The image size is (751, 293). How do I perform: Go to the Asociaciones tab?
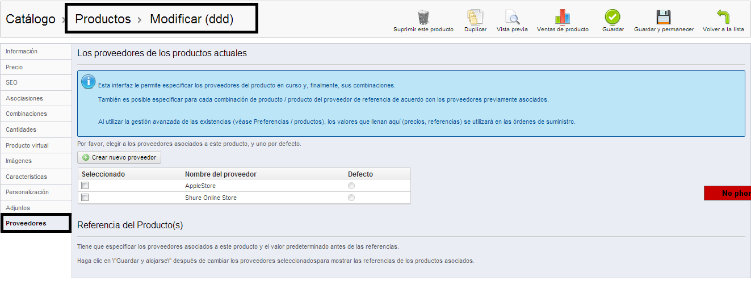pyautogui.click(x=36, y=98)
